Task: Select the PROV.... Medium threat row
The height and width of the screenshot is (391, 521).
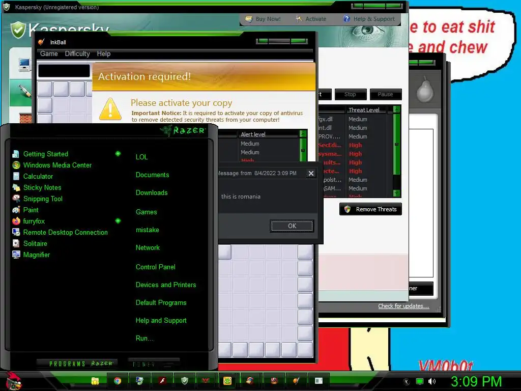Action: coord(352,136)
